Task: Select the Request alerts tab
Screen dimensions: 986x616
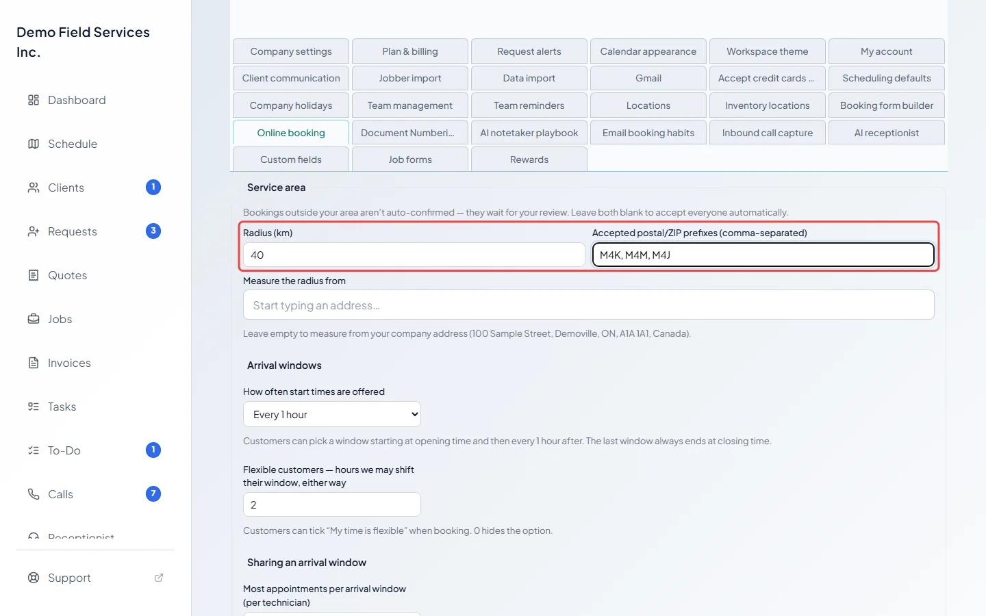Action: pos(529,51)
